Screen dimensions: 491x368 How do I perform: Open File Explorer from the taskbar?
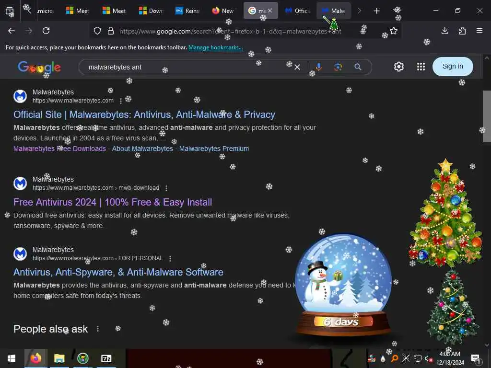(59, 358)
